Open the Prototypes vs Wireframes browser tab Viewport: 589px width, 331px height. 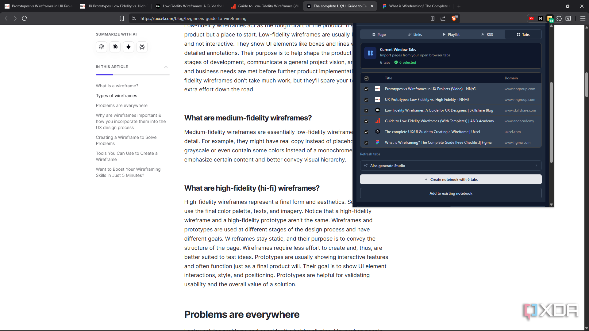tap(38, 6)
